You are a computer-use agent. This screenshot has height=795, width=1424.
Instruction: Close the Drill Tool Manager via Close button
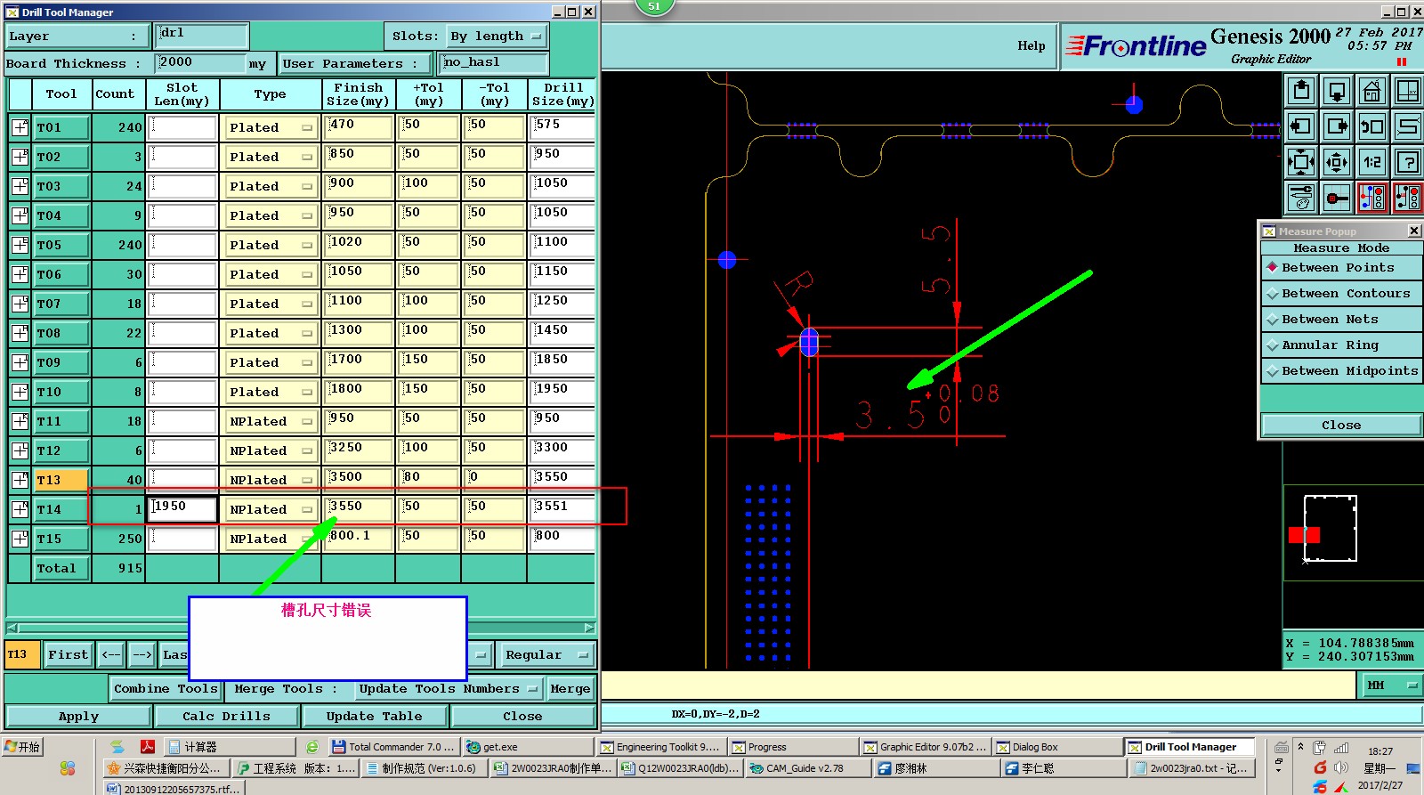tap(522, 717)
